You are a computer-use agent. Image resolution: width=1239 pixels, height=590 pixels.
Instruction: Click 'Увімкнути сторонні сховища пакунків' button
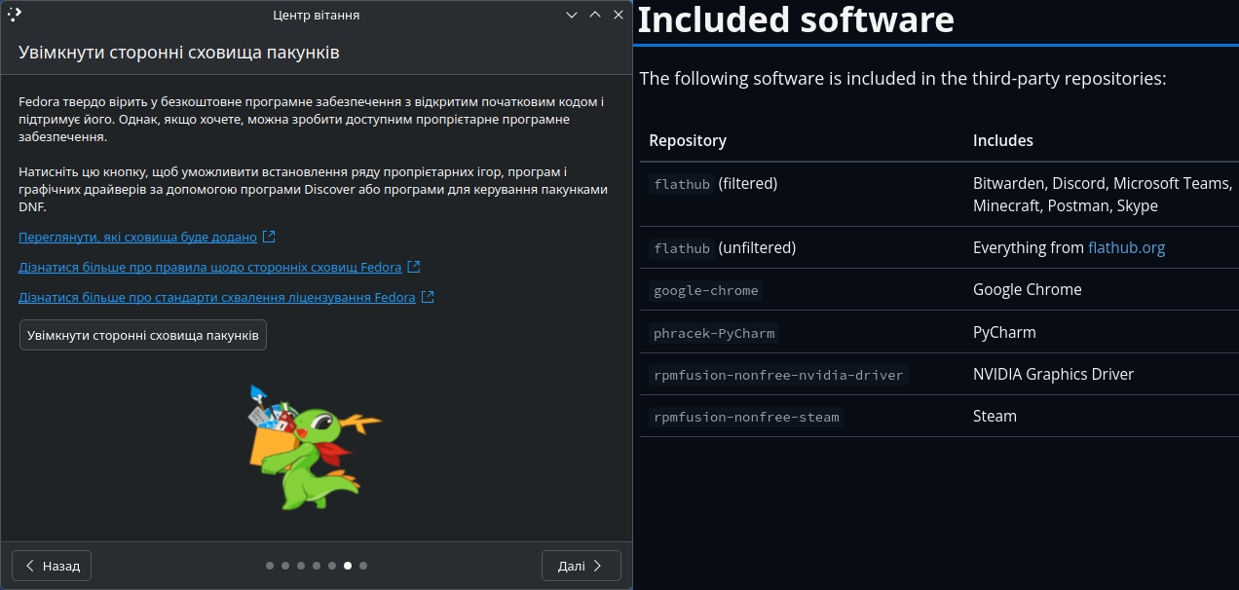click(x=143, y=335)
